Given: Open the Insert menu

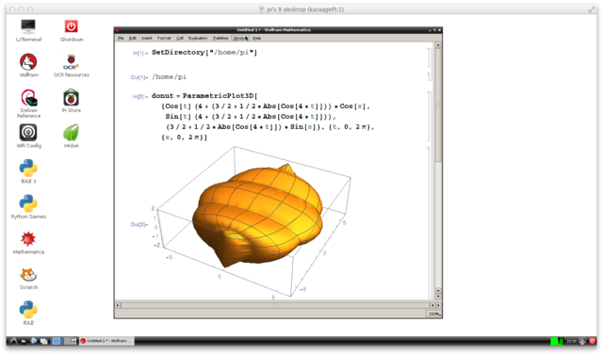Looking at the screenshot, I should pyautogui.click(x=147, y=38).
